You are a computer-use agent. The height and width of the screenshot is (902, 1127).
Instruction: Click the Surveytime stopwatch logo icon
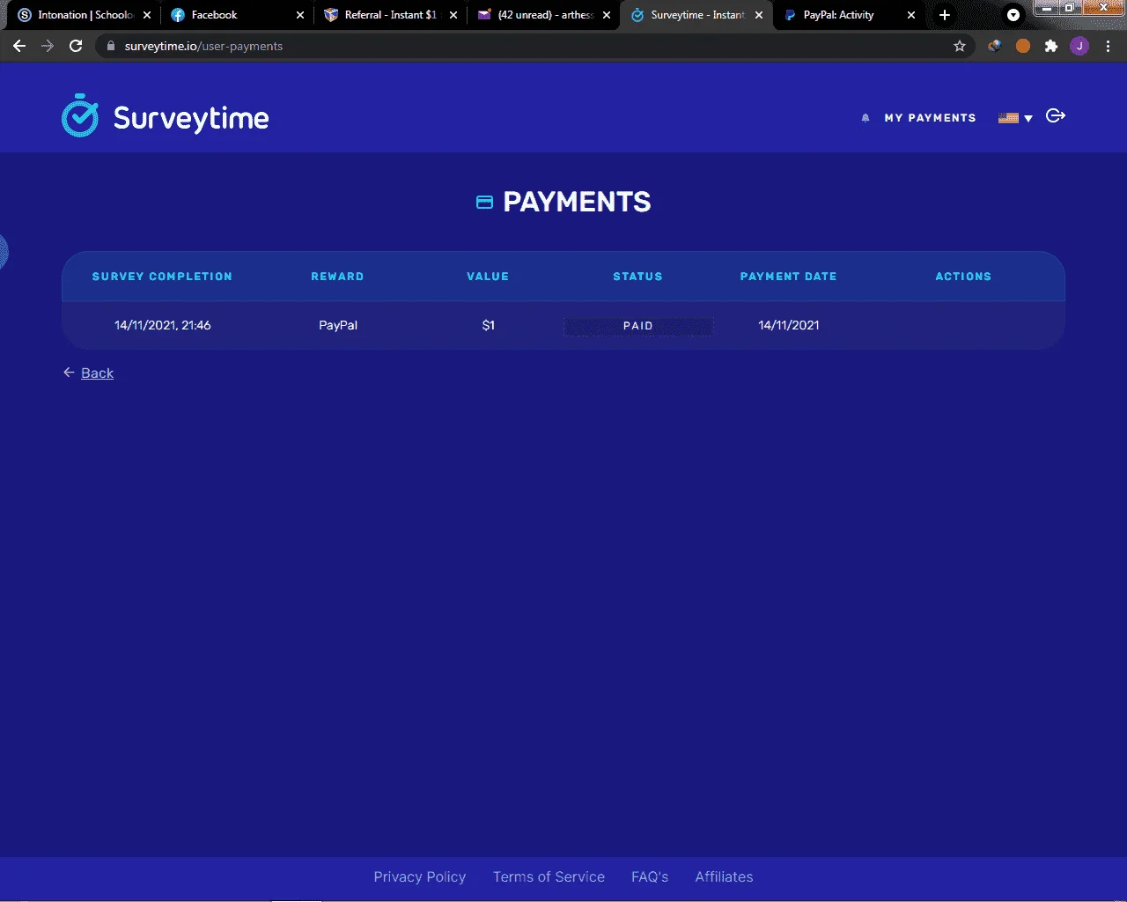click(x=80, y=115)
